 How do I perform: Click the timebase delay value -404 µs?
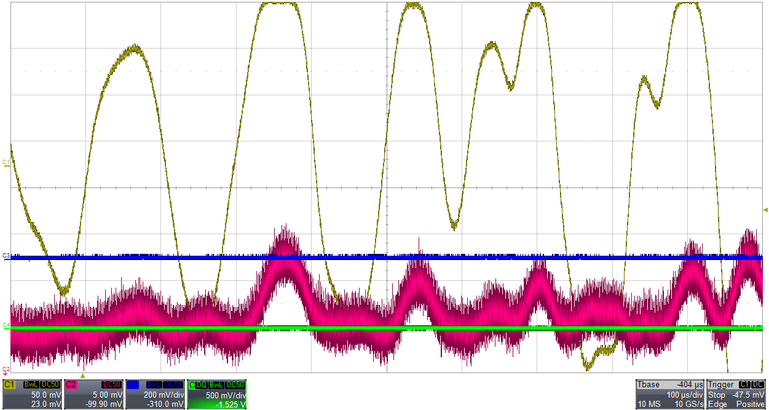690,385
